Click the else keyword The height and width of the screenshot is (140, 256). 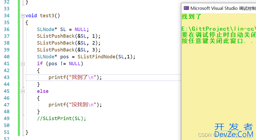tap(43, 91)
